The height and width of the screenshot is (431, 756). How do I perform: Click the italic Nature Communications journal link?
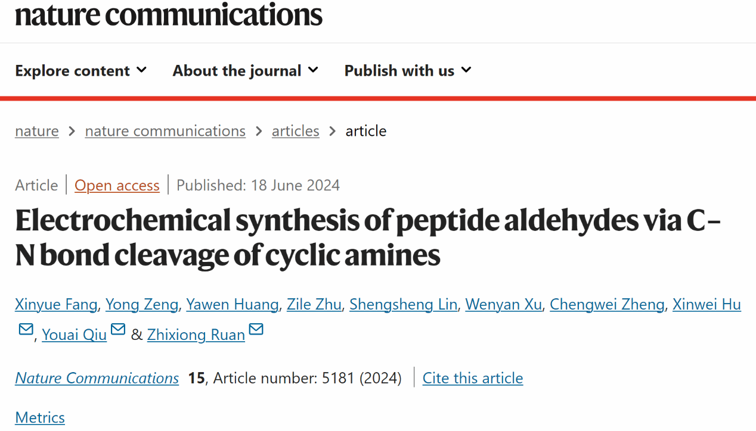click(97, 378)
